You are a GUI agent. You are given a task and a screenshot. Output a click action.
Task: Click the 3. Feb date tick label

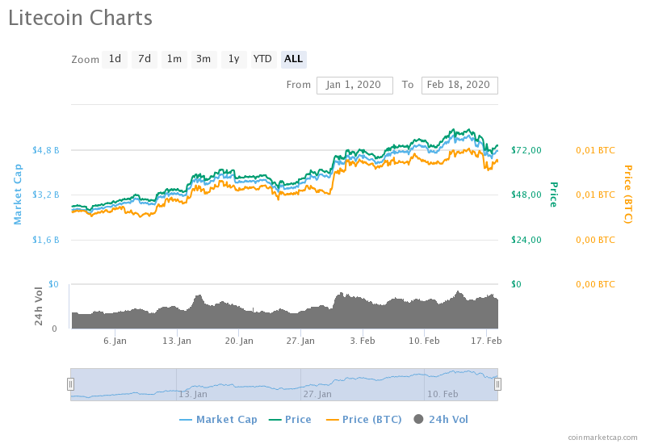(363, 341)
